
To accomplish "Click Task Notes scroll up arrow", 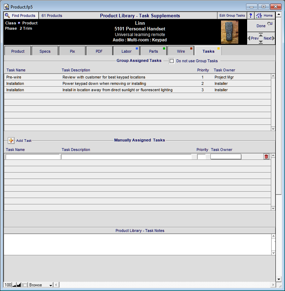I will 273,236.
